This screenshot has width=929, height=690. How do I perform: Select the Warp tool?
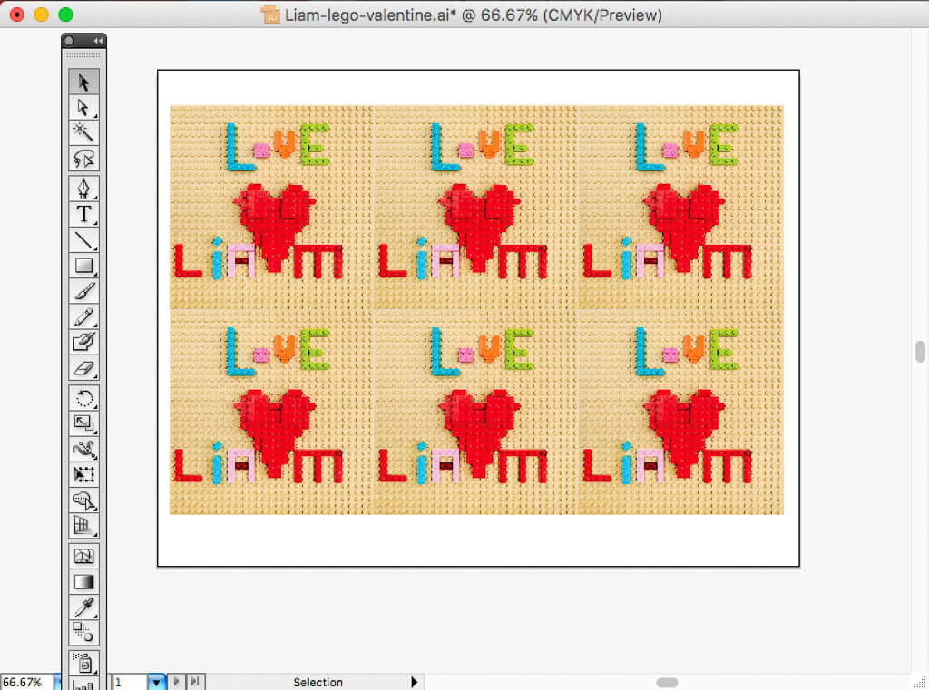click(x=83, y=450)
